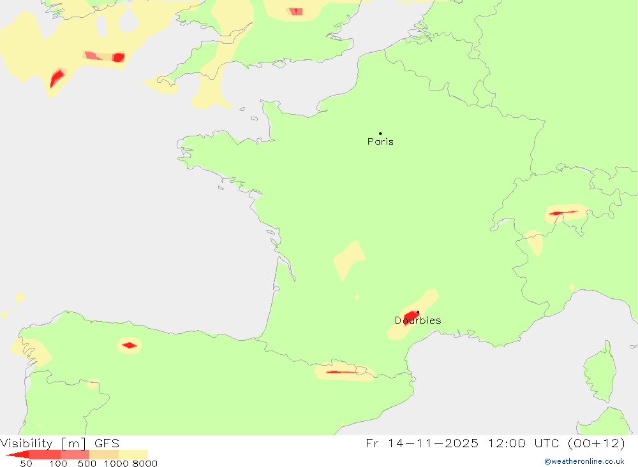Click the '12:00 UTC (00+12)' time text
Viewport: 638px width, 467px height.
pyautogui.click(x=556, y=443)
